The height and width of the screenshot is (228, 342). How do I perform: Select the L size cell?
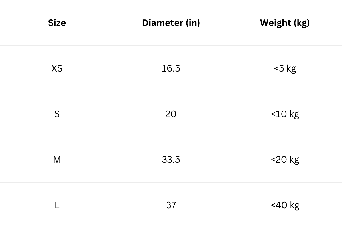(57, 205)
